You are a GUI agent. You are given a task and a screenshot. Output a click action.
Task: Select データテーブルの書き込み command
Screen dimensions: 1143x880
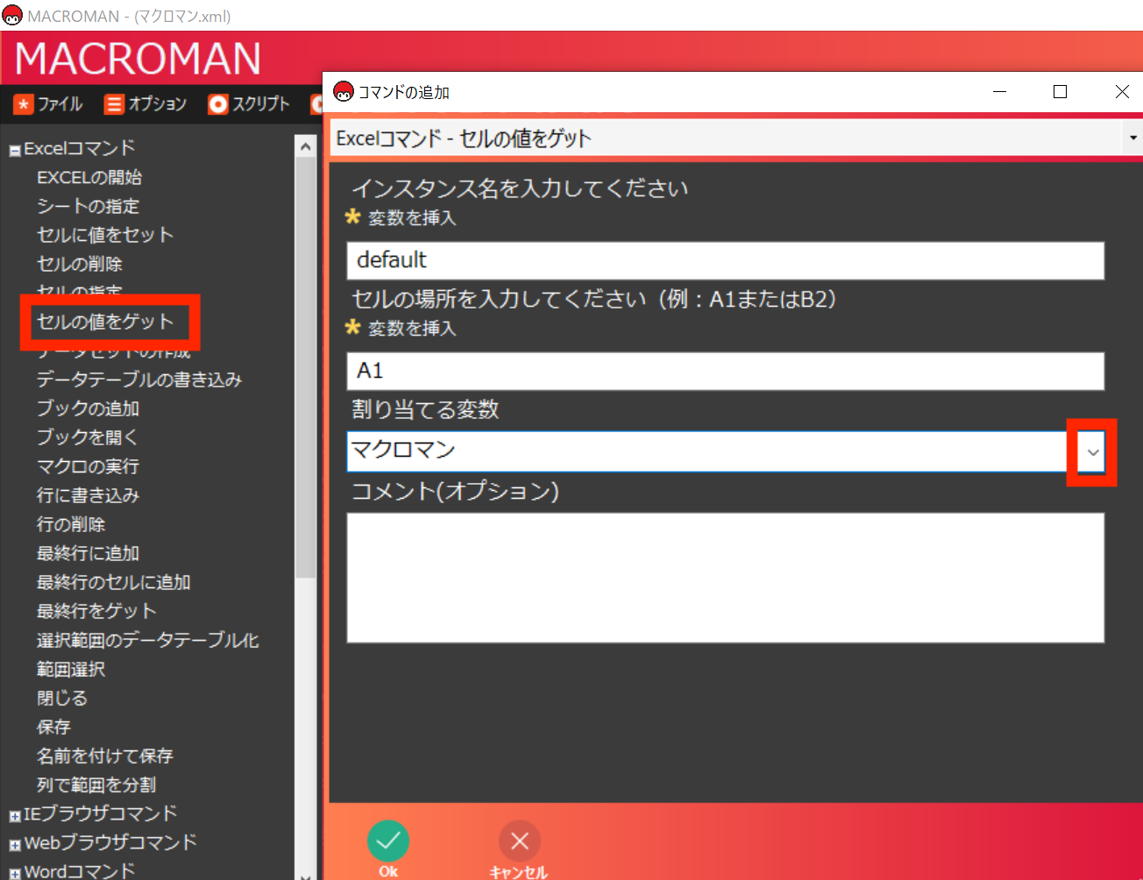tap(139, 380)
